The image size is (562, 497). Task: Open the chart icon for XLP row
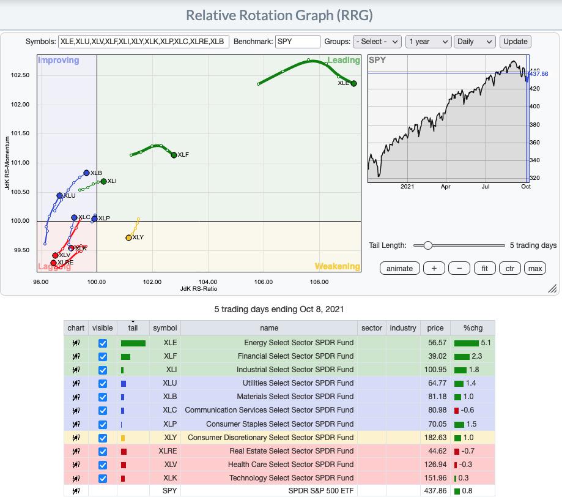76,424
